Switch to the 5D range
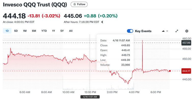Viewport: 196px width, 101px height. click(x=16, y=31)
